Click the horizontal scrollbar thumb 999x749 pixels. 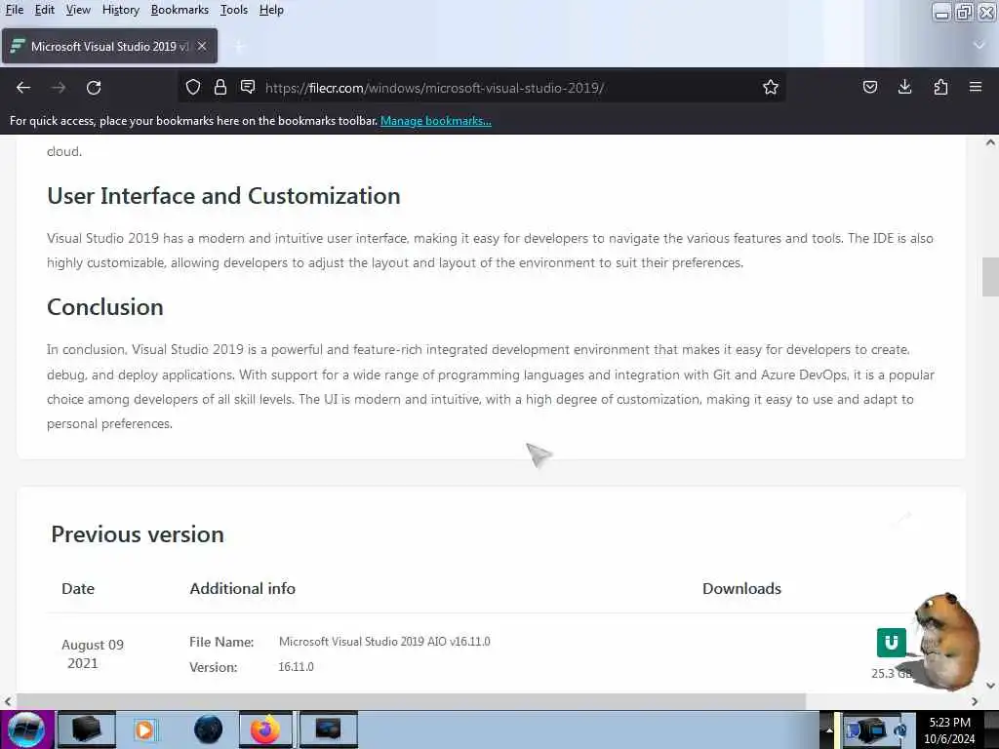(411, 700)
